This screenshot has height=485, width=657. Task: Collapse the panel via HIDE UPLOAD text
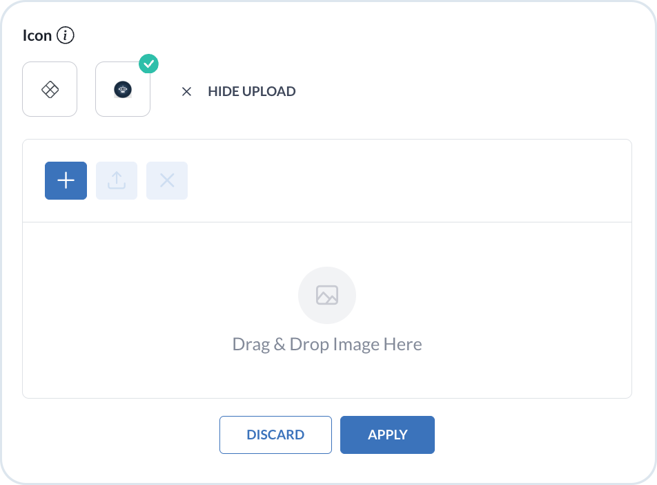[251, 91]
